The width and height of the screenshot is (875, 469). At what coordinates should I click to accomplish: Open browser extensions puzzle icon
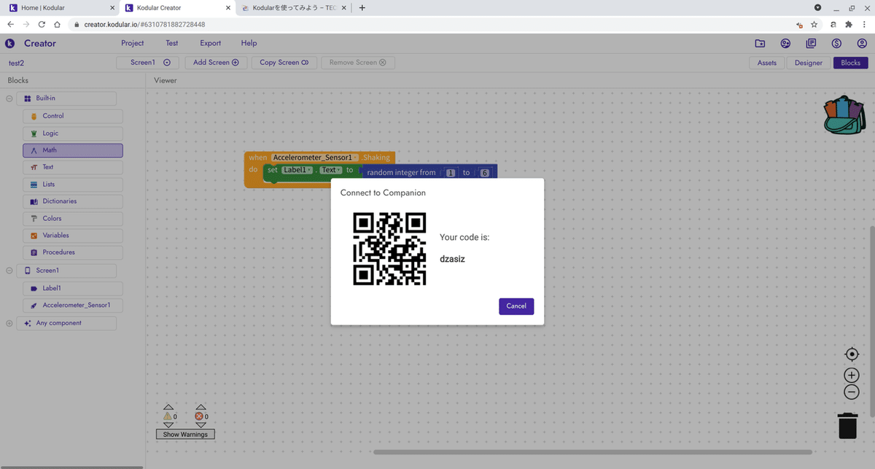coord(848,24)
